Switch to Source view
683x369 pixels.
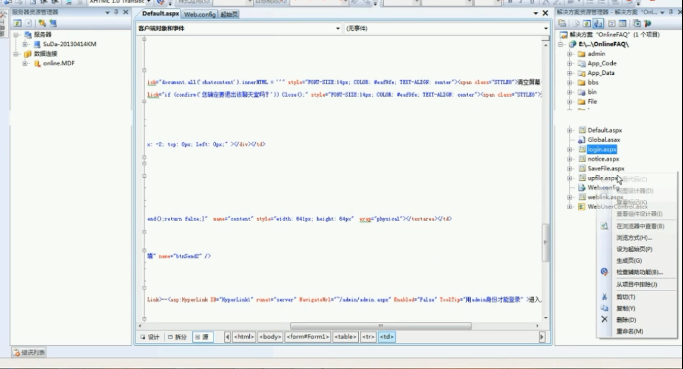202,337
